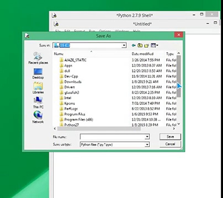Click the horizontal scrollbar thumb in file list
The width and height of the screenshot is (223, 198).
click(99, 129)
